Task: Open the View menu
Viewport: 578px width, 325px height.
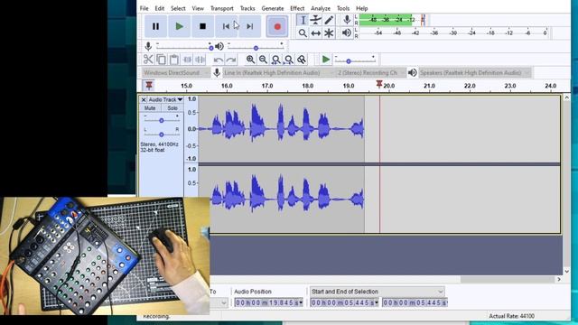Action: (198, 8)
